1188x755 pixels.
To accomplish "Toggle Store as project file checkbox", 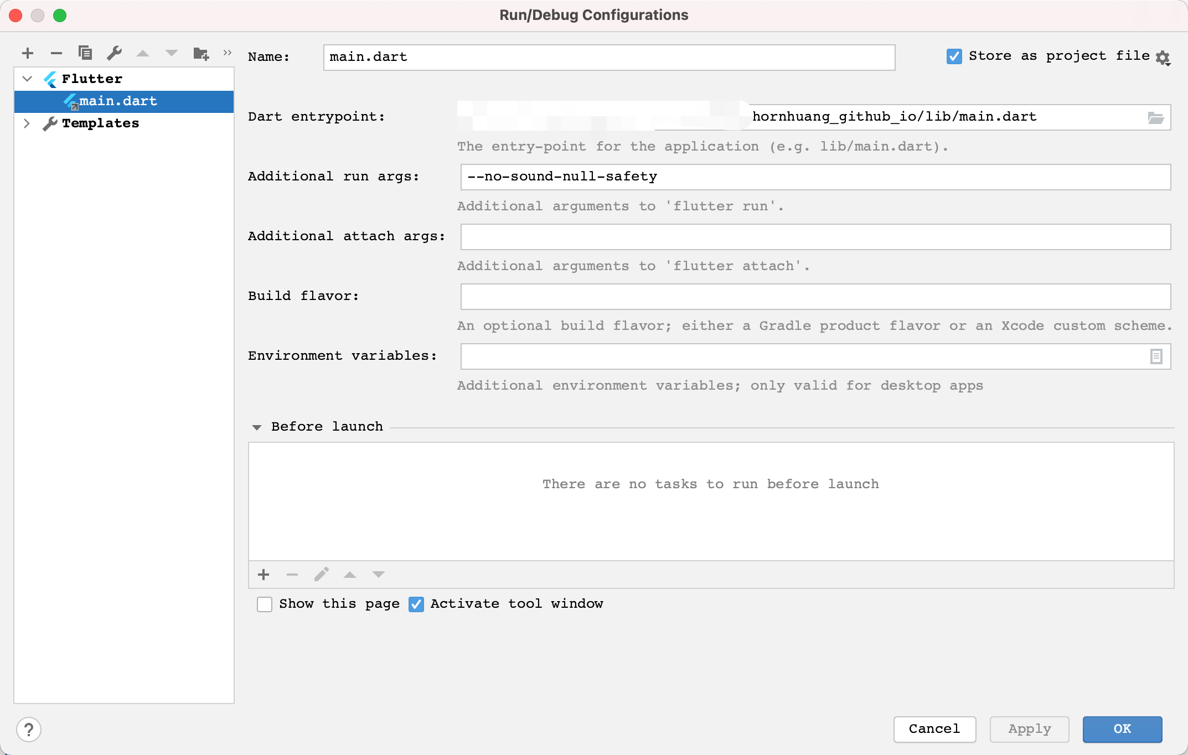I will [954, 56].
